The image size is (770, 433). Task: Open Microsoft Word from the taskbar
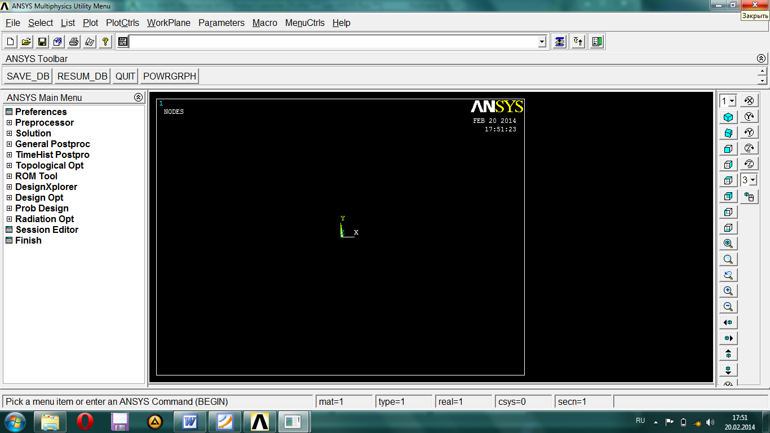(190, 422)
